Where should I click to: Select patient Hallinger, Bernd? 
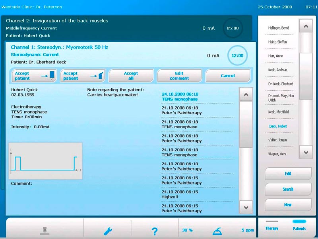(279, 28)
